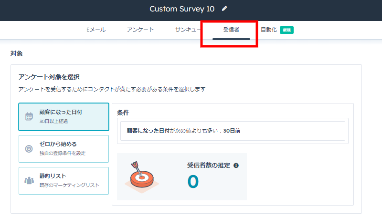This screenshot has height=217, width=382.
Task: Click the アンケート対象を選択 heading
Action: tap(49, 77)
